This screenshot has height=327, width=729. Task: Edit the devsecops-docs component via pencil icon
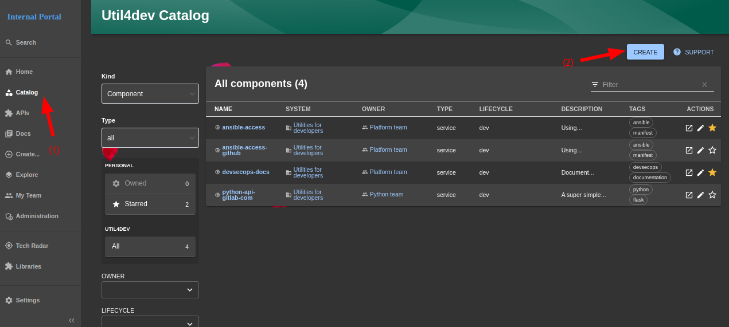click(x=700, y=172)
